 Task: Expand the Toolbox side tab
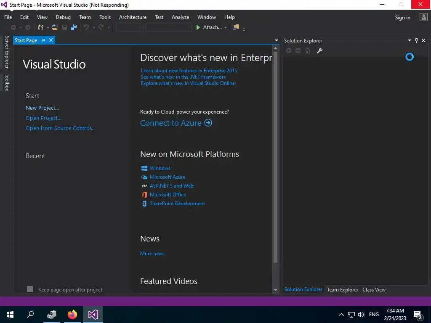7,82
